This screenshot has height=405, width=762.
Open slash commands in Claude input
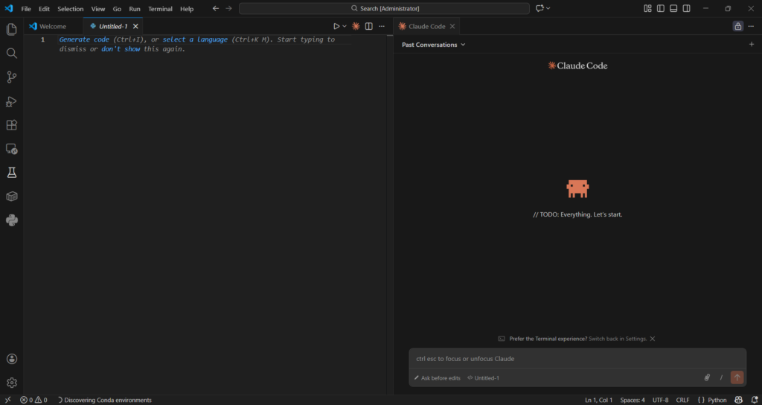[721, 377]
